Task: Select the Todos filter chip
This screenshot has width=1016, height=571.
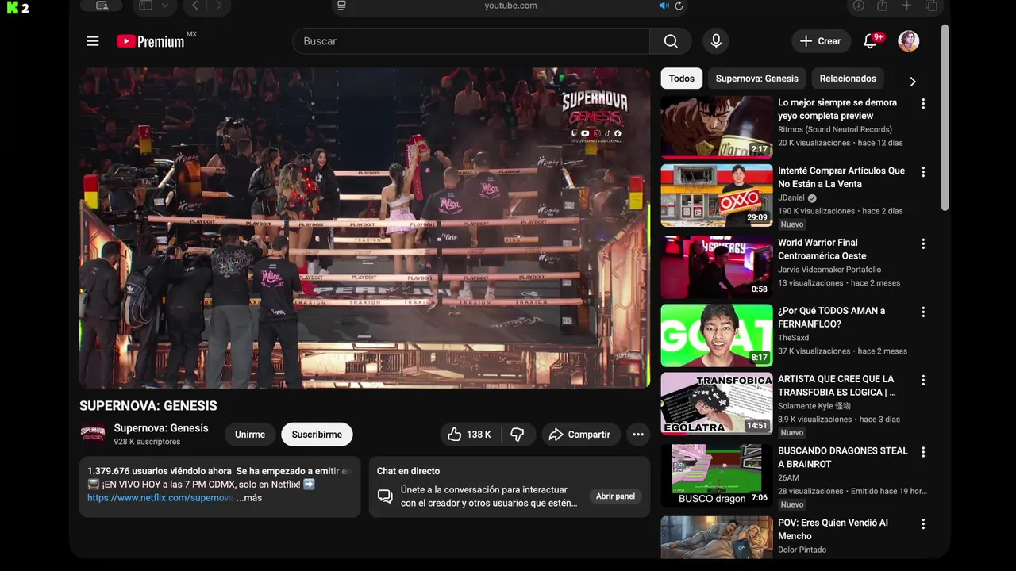Action: (x=681, y=79)
